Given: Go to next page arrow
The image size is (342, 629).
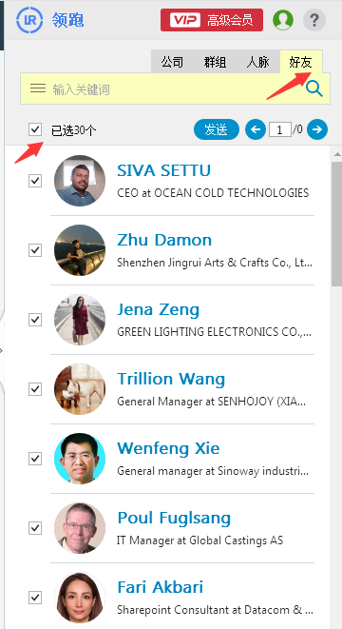Looking at the screenshot, I should coord(317,129).
